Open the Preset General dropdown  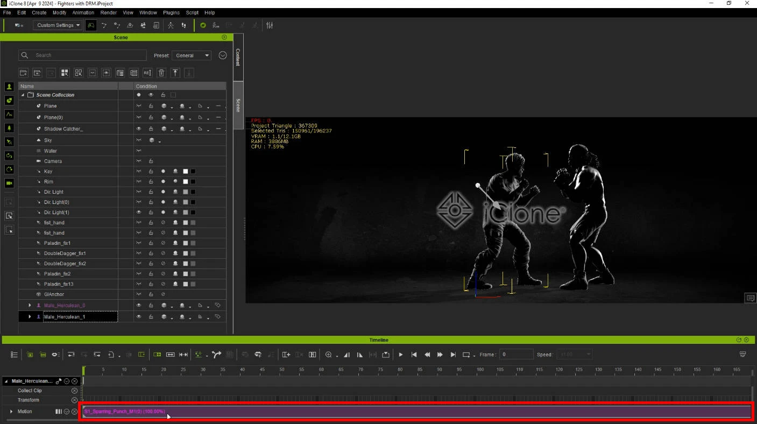(x=191, y=55)
